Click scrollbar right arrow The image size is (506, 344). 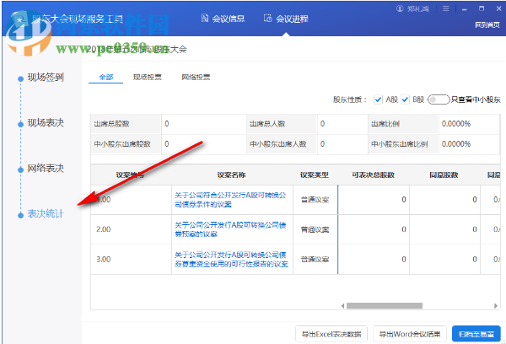pyautogui.click(x=496, y=305)
